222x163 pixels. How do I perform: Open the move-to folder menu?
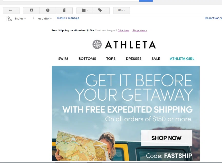(85, 11)
